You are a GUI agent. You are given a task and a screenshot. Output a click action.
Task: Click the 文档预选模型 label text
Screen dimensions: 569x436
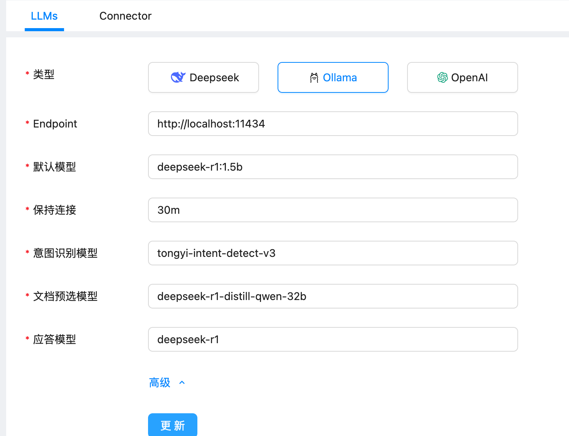point(65,296)
